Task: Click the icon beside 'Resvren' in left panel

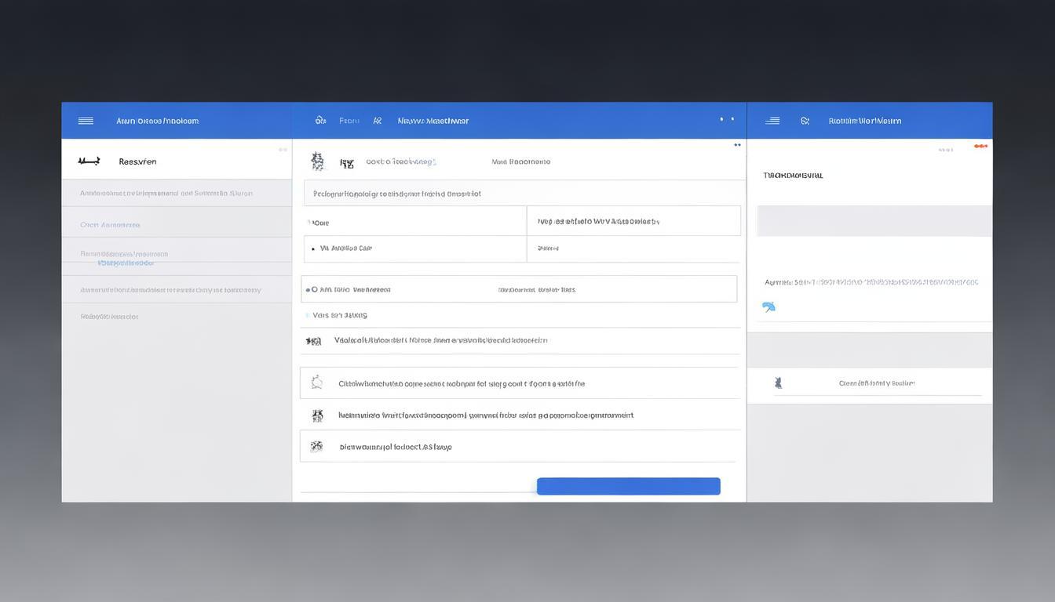Action: [89, 161]
